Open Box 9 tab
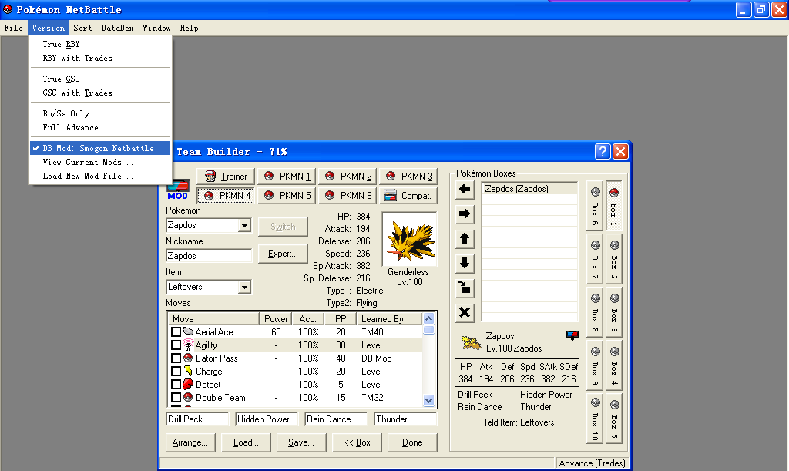Image resolution: width=789 pixels, height=471 pixels. click(595, 366)
